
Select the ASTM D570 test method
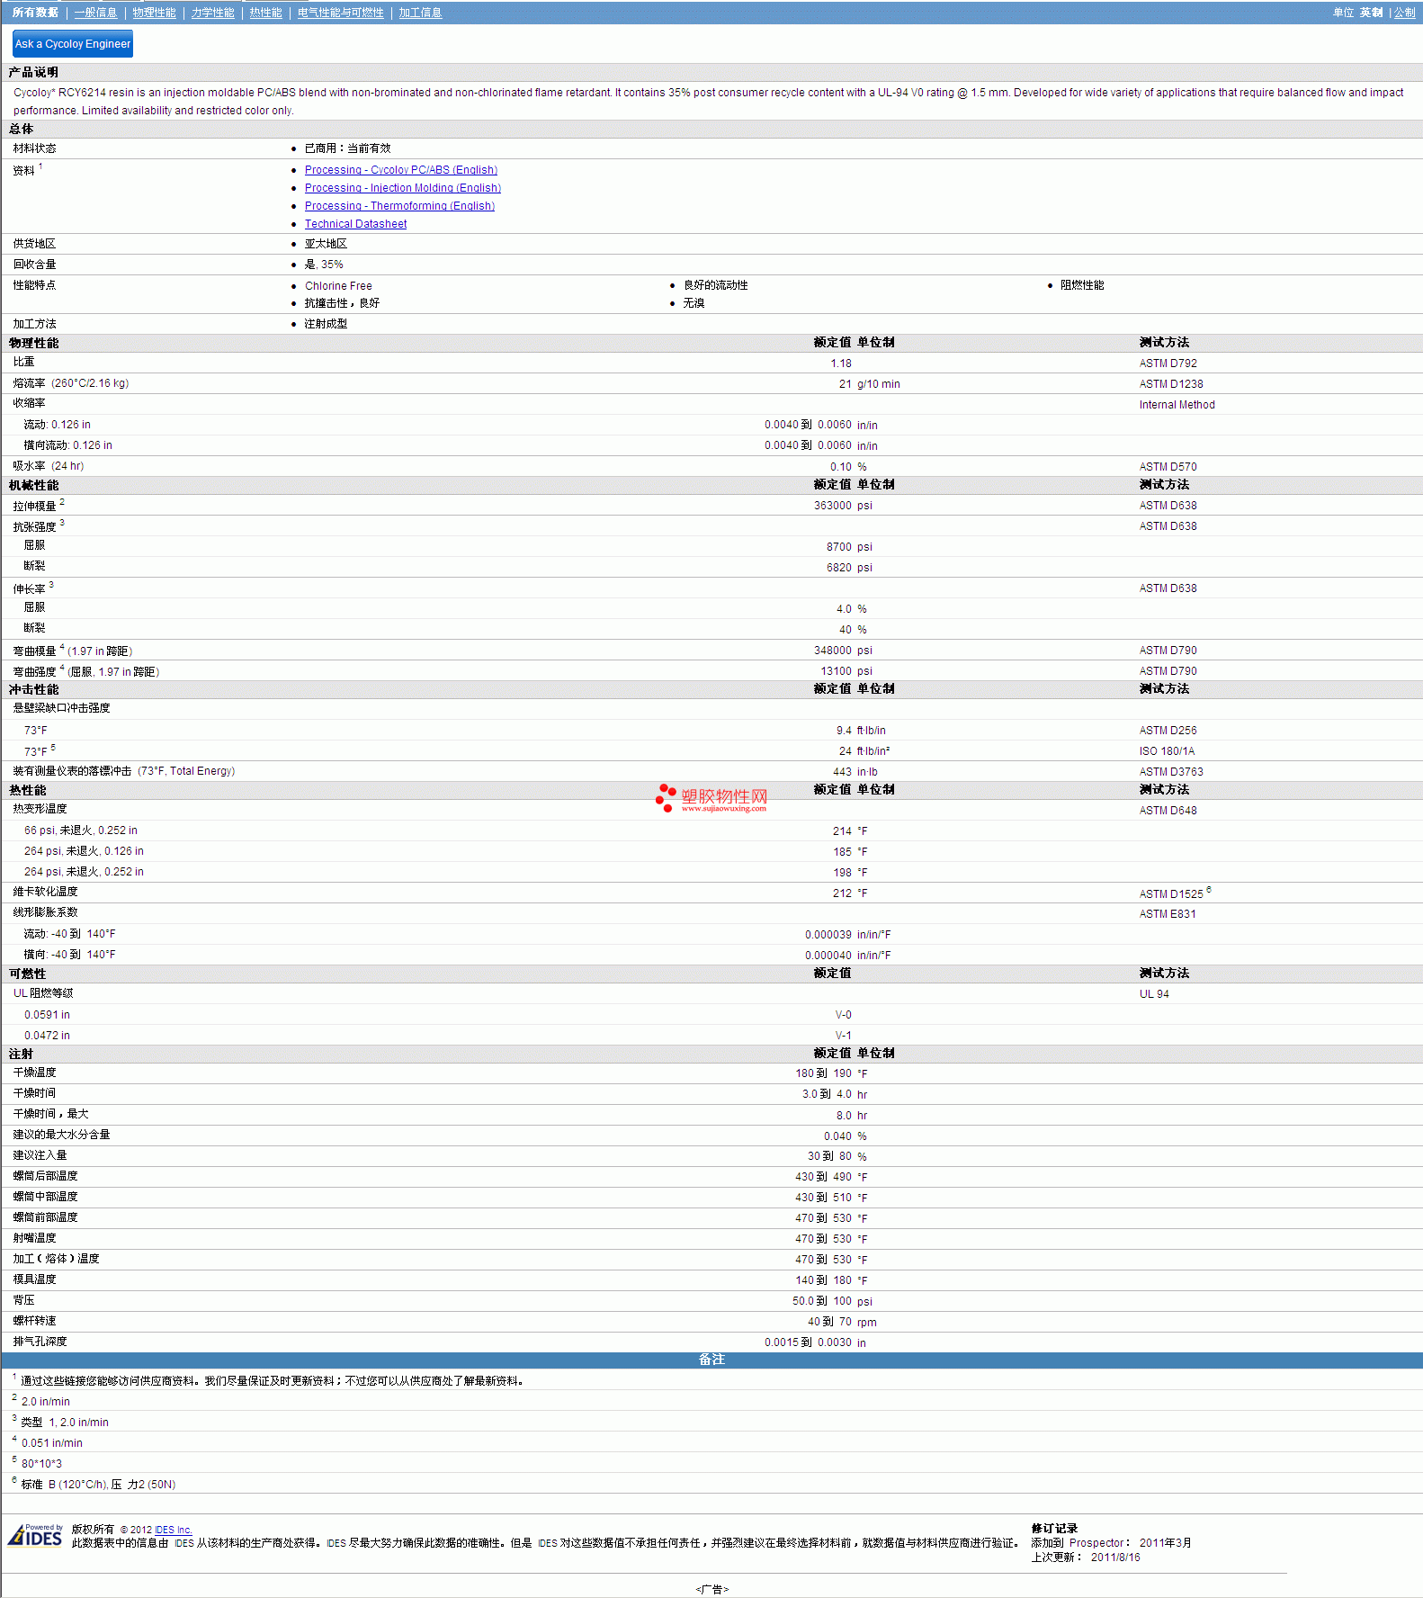click(1168, 467)
